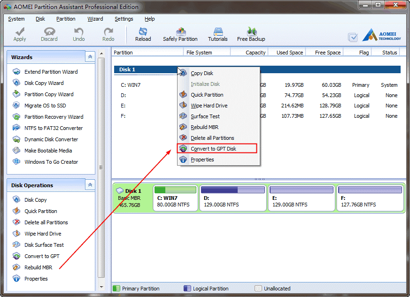This screenshot has width=410, height=297.
Task: Sort by the Partition column header
Action: [148, 53]
